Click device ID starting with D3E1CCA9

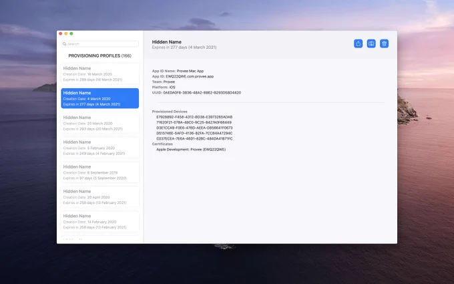(194, 128)
